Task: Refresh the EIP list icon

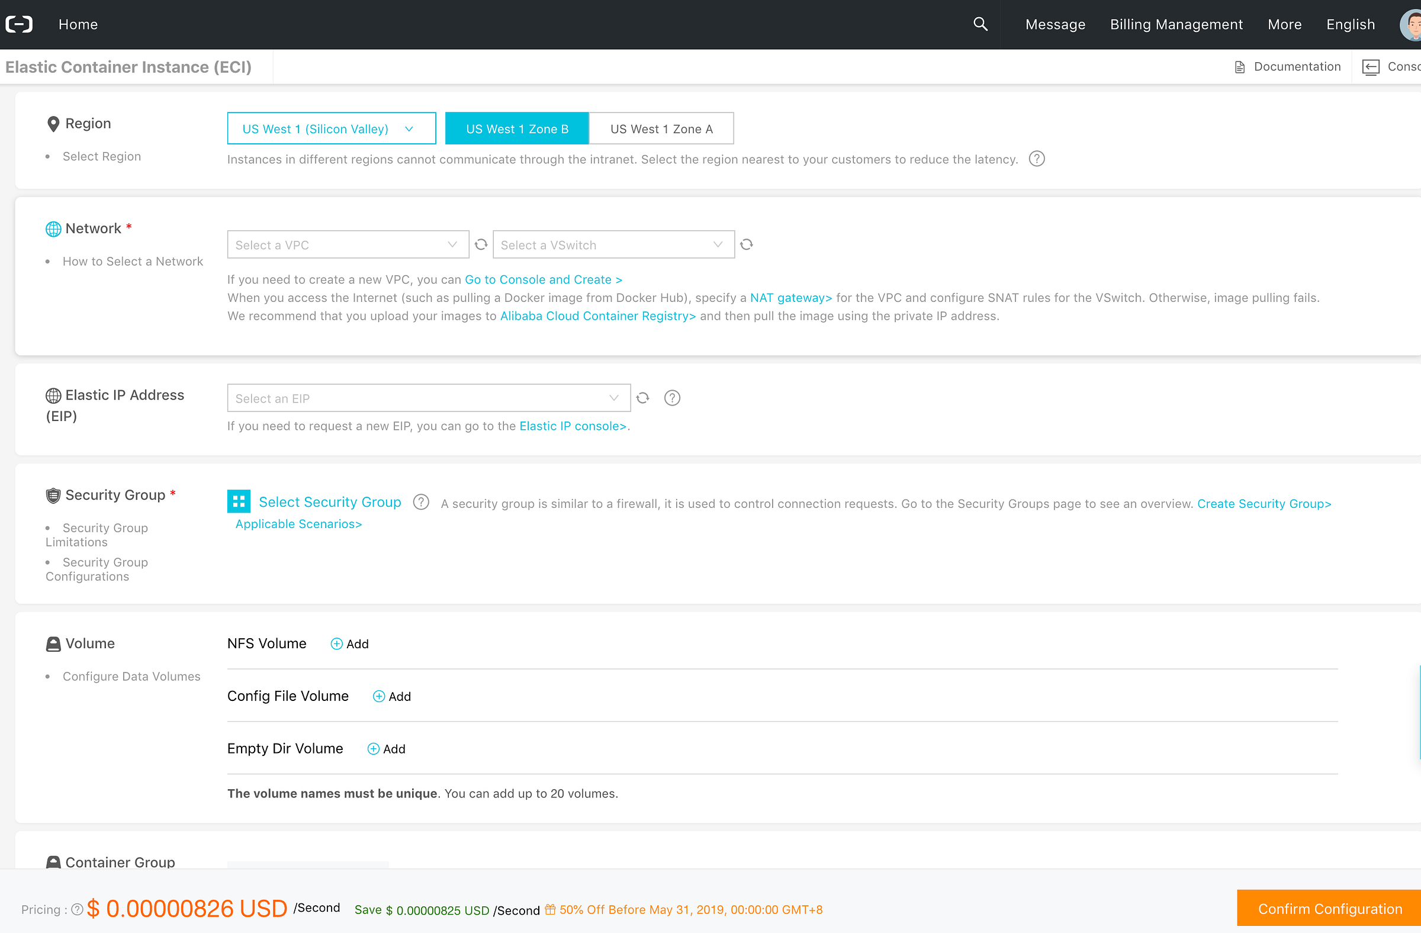Action: (x=642, y=398)
